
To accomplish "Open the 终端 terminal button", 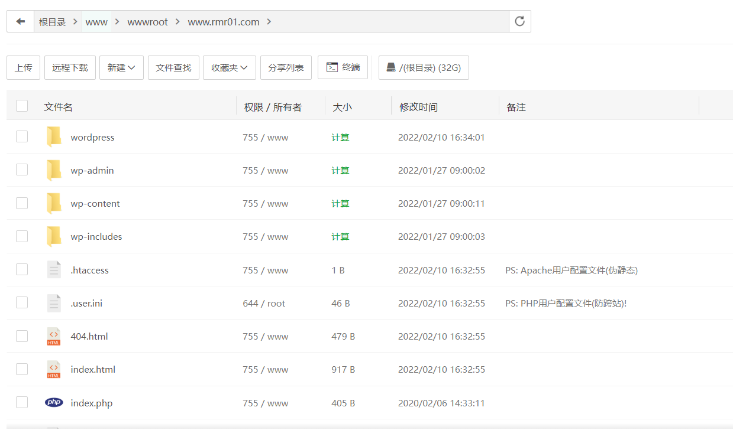I will click(x=343, y=68).
